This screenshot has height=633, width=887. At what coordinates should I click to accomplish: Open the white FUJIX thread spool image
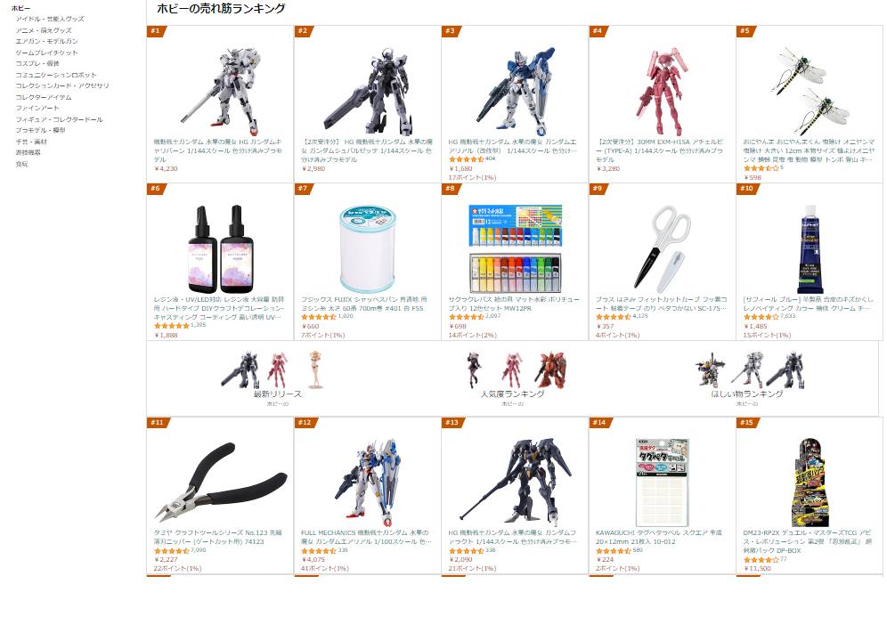(x=368, y=249)
